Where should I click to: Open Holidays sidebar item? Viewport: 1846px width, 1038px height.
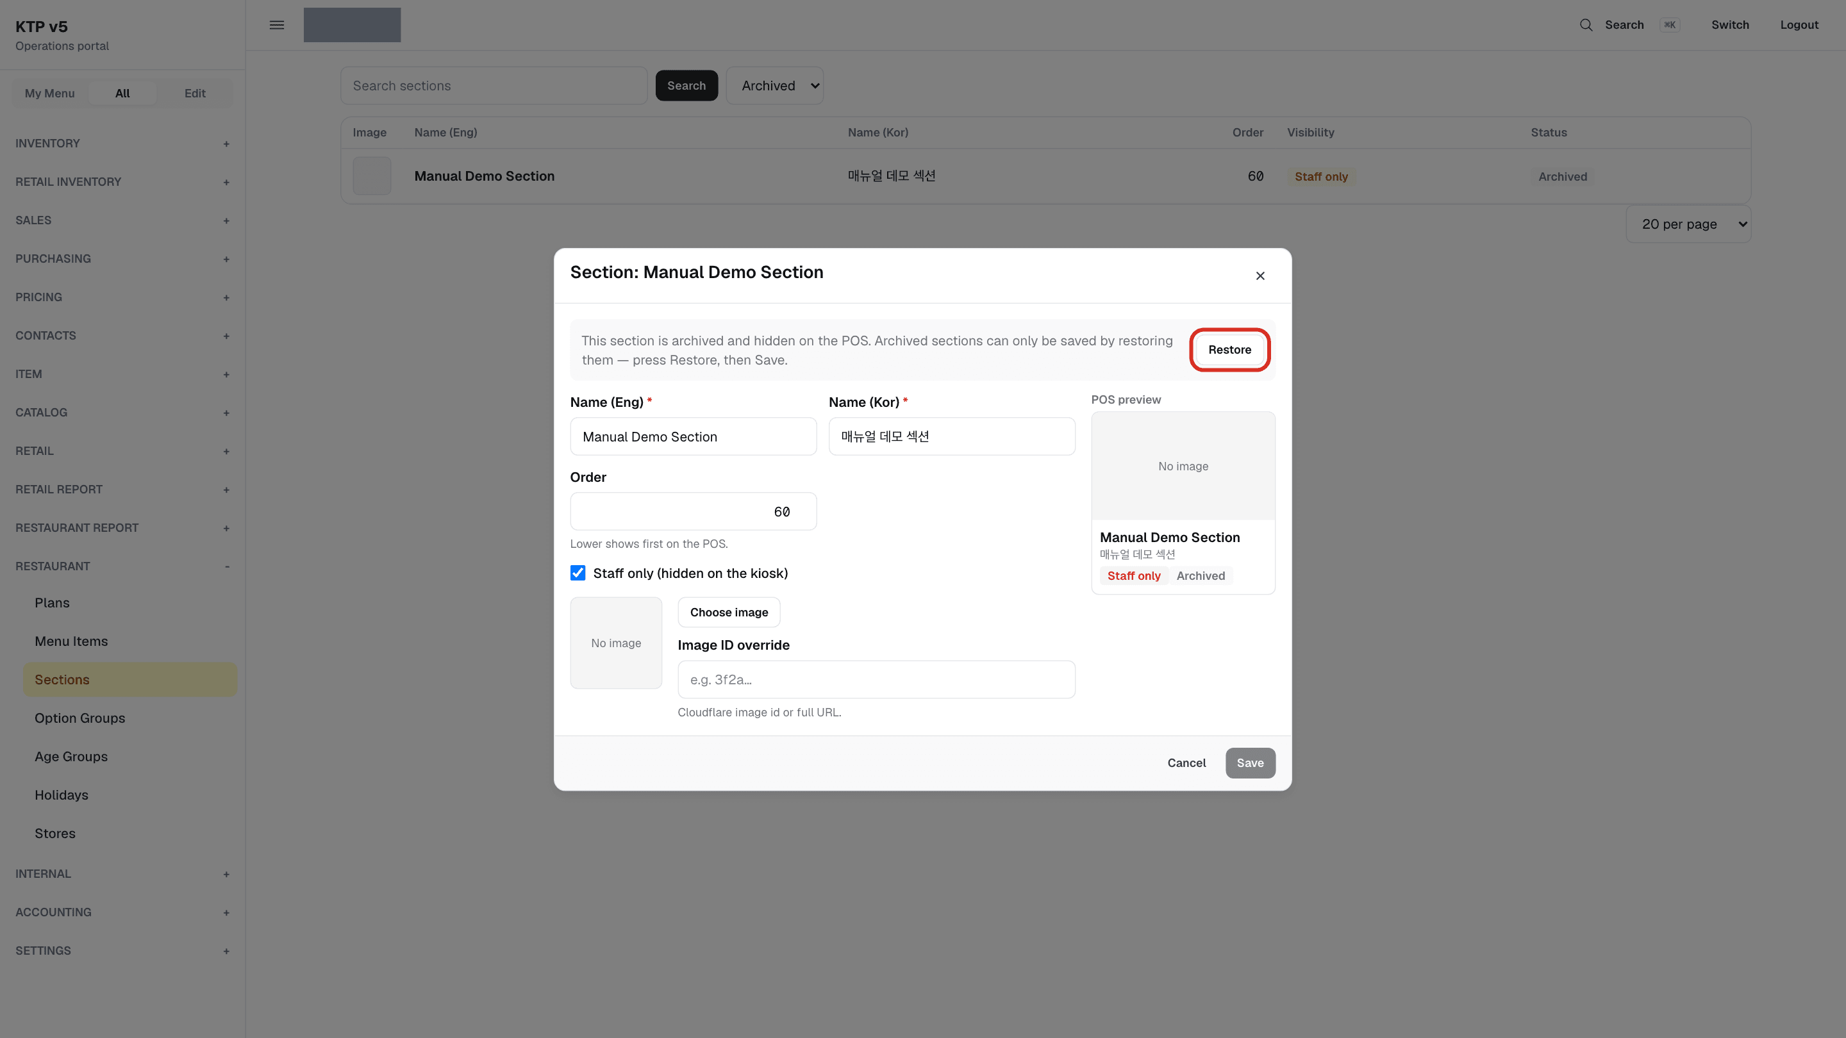pyautogui.click(x=129, y=795)
